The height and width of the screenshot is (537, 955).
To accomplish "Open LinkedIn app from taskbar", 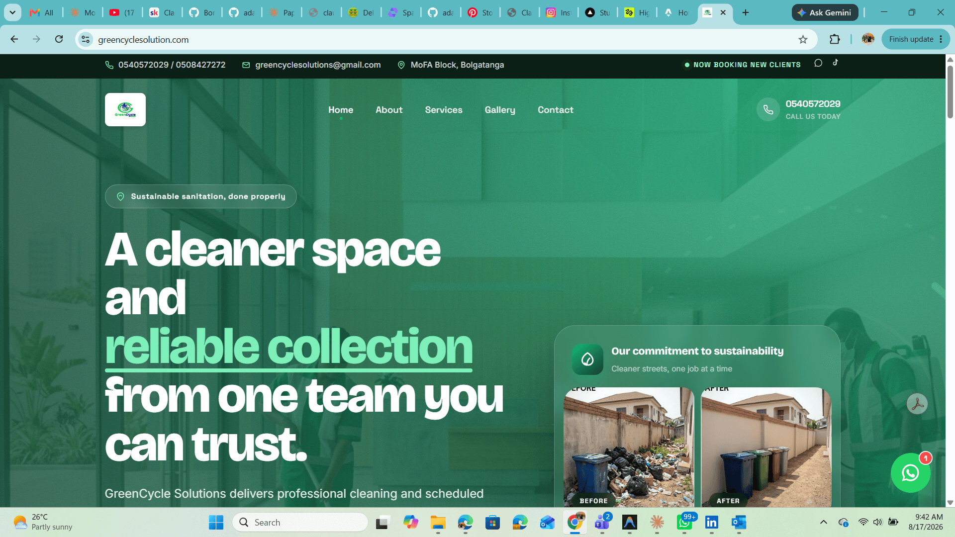I will 712,522.
